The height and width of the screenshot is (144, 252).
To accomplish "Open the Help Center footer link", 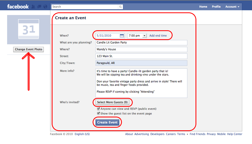I will (x=234, y=134).
